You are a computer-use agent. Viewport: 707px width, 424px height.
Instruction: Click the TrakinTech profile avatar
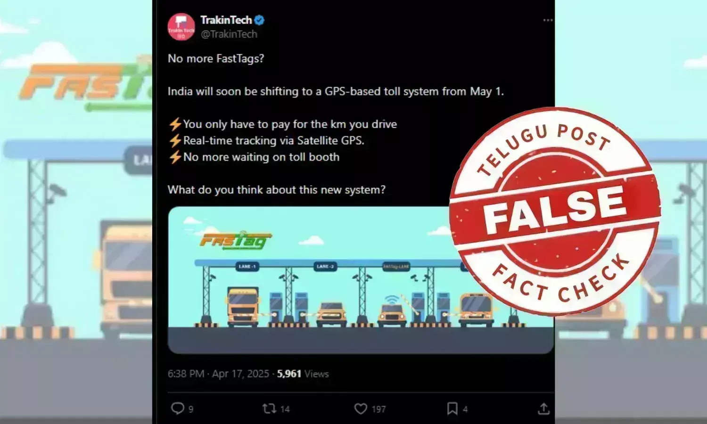(x=181, y=27)
